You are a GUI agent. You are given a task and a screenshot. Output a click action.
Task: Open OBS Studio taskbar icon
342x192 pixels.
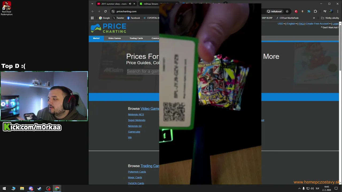click(48, 189)
